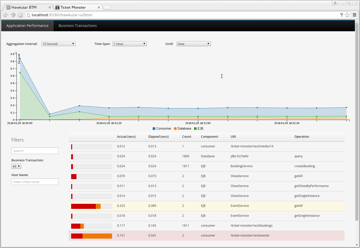
Task: Open the Until dropdown
Action: [194, 44]
